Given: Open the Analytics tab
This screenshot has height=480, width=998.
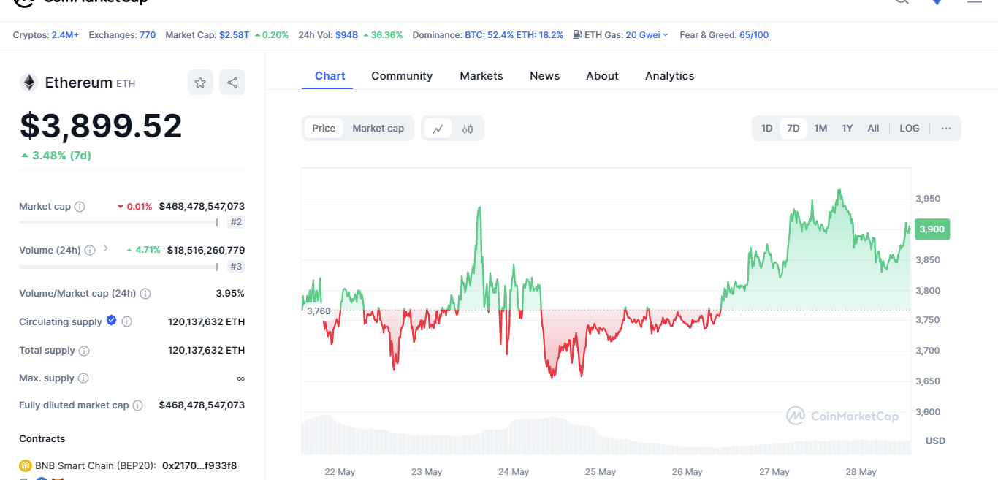Looking at the screenshot, I should (669, 76).
